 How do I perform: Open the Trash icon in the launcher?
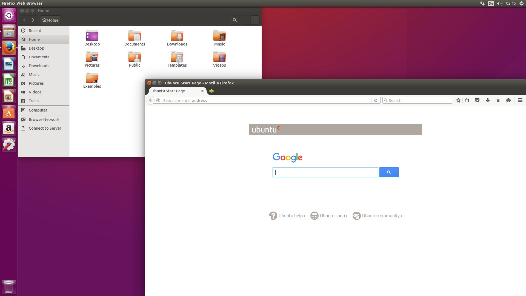point(9,287)
